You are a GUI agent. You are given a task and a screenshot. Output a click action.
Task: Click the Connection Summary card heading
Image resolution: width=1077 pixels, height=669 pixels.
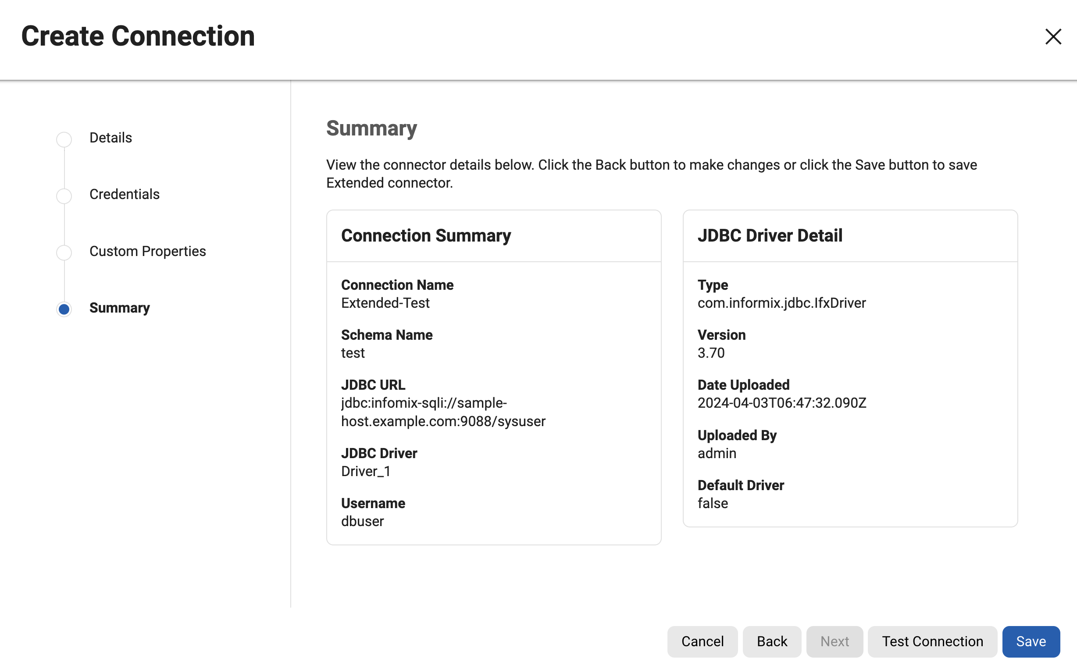[x=426, y=235]
